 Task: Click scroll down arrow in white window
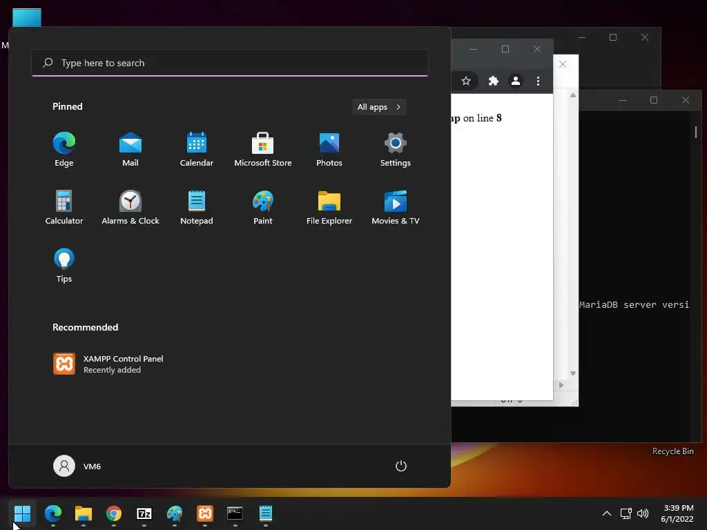point(572,373)
